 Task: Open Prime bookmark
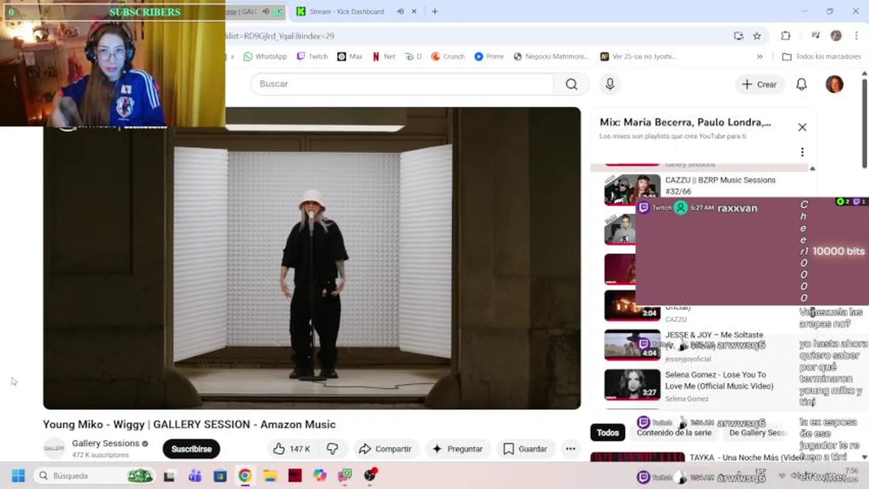pyautogui.click(x=489, y=56)
